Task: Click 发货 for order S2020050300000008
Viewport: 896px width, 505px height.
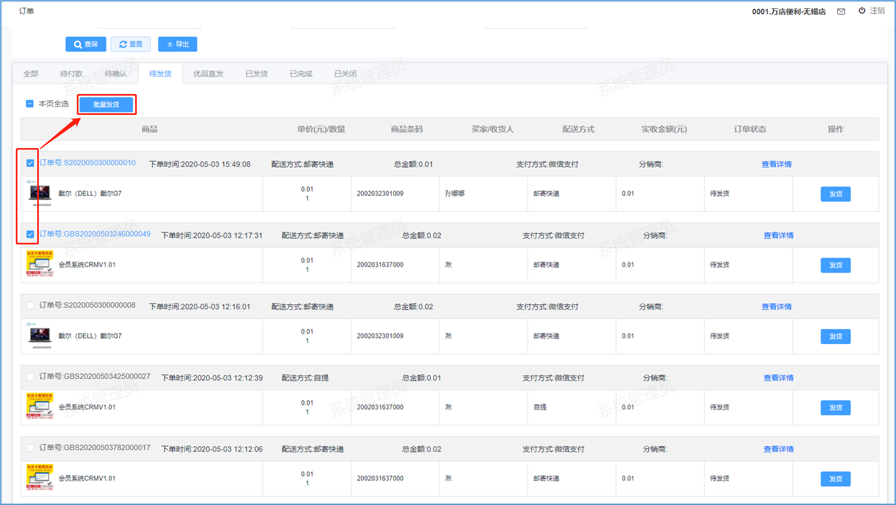Action: pos(835,336)
